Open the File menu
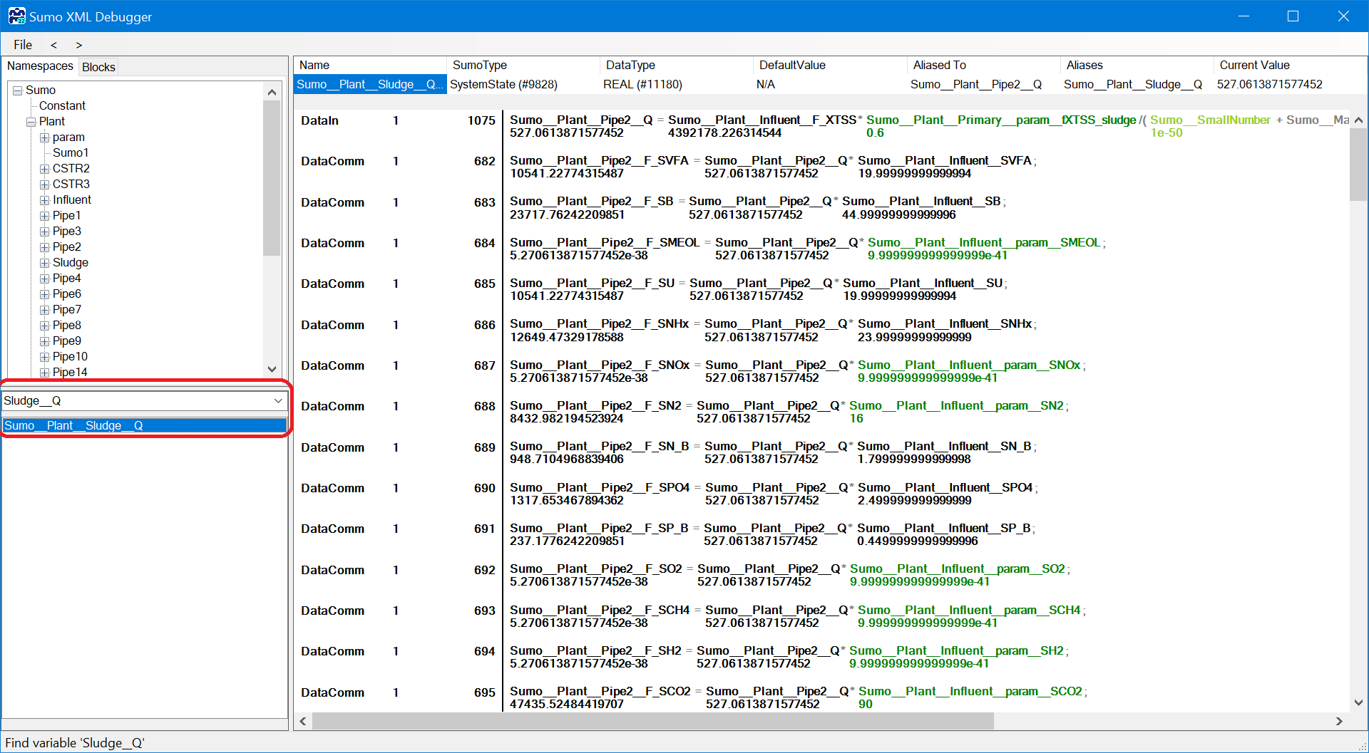This screenshot has width=1369, height=753. tap(23, 45)
